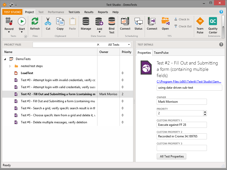This screenshot has height=170, width=227.
Task: Click the TFS Connect icon
Action: pyautogui.click(x=152, y=21)
